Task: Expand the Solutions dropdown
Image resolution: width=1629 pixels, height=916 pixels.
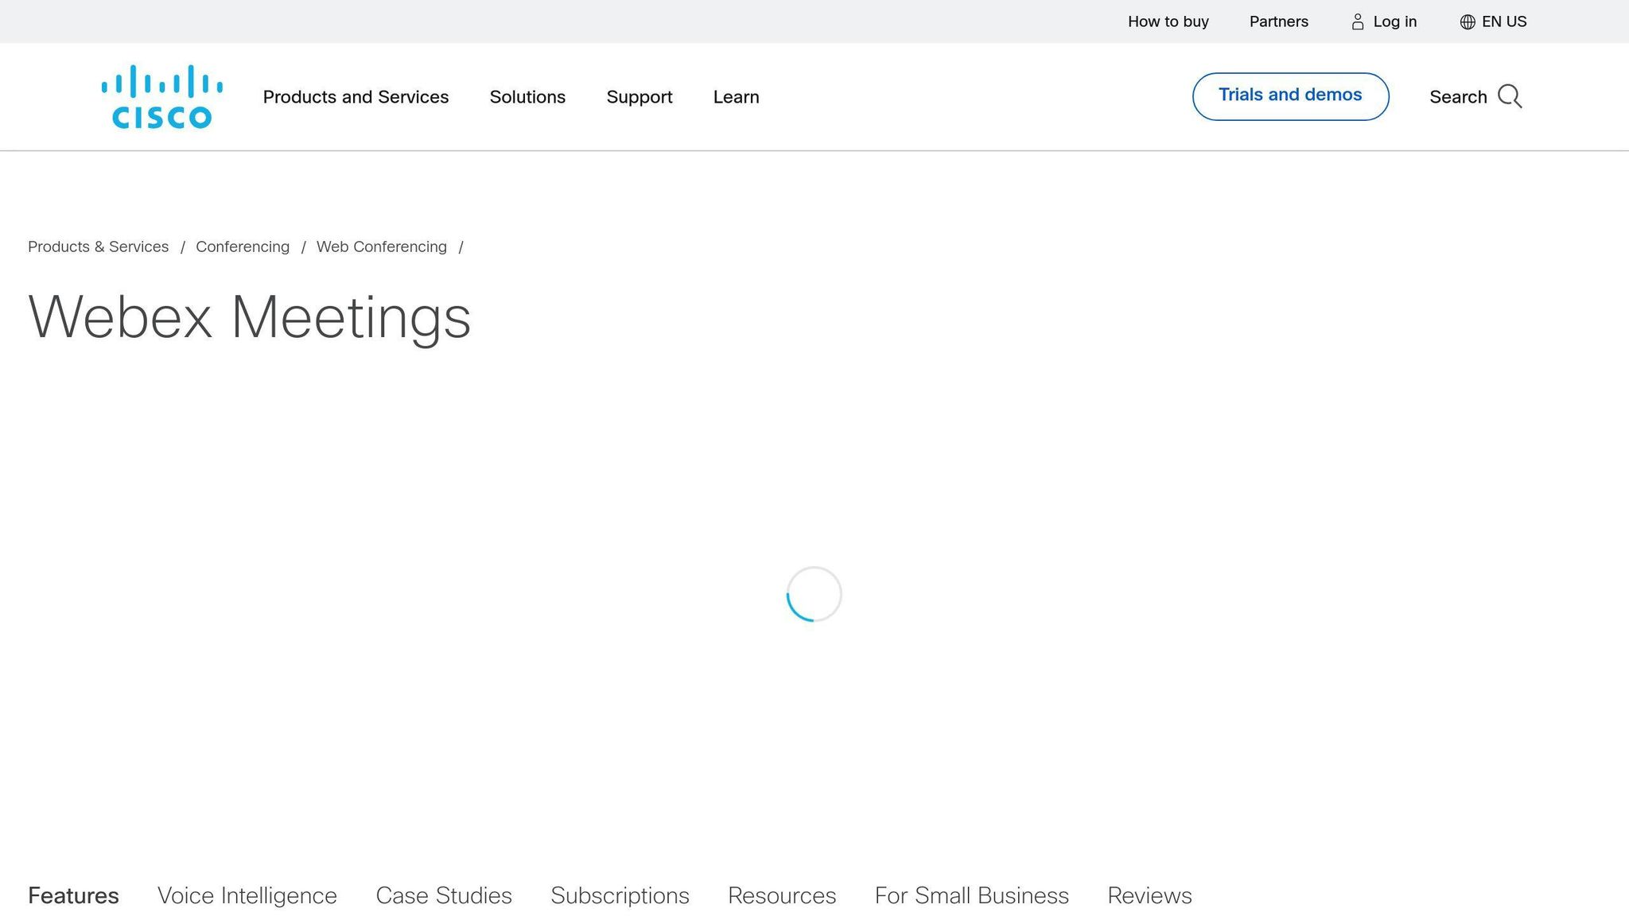Action: coord(527,96)
